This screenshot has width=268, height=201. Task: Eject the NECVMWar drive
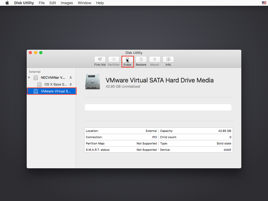70,77
